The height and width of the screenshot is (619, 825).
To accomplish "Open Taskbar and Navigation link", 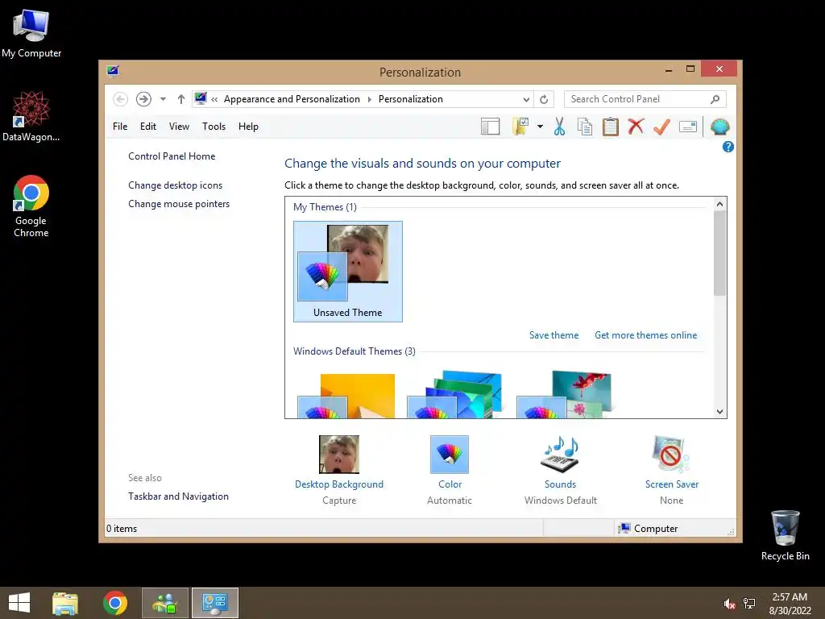I will tap(178, 496).
